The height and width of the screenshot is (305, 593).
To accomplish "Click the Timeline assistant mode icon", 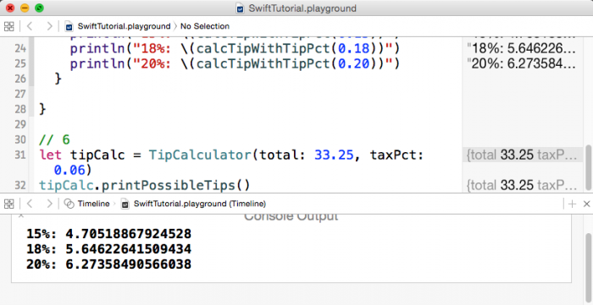I will 69,204.
